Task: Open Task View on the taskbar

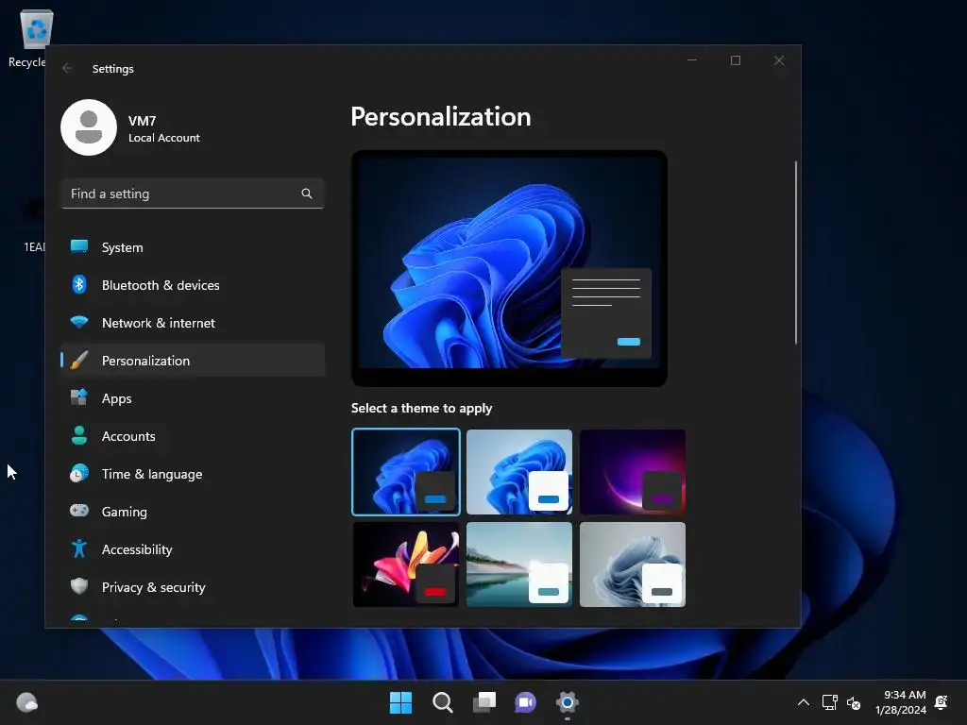Action: coord(484,702)
